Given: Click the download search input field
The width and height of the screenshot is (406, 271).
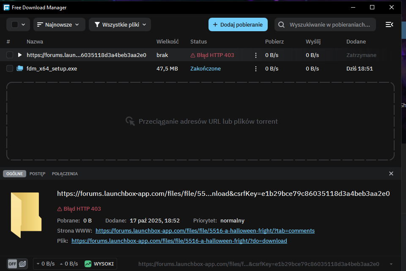Looking at the screenshot, I should pos(330,24).
